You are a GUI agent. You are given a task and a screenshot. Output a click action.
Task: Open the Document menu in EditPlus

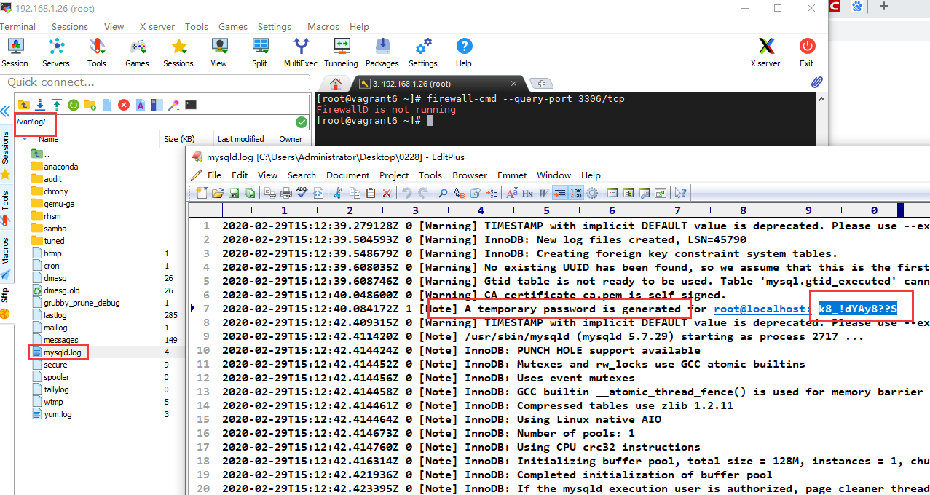click(x=347, y=175)
